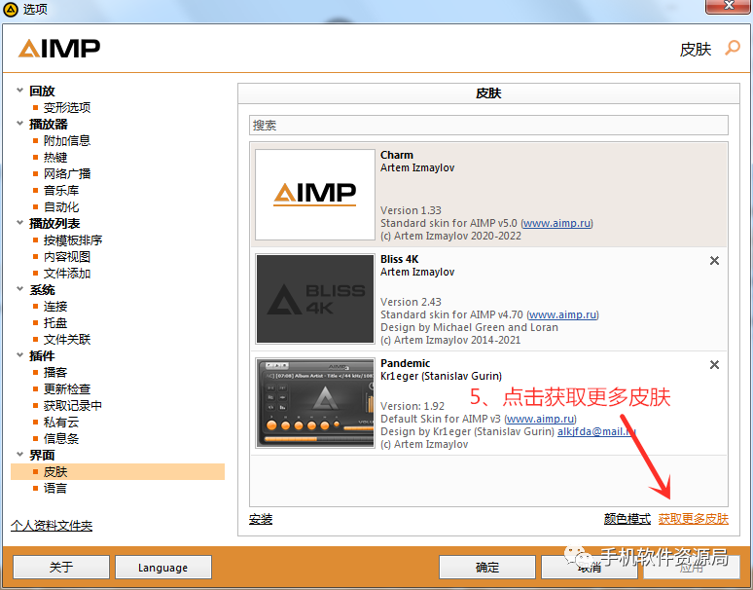Collapse the 播放列表 tree section
753x590 pixels.
pos(19,223)
